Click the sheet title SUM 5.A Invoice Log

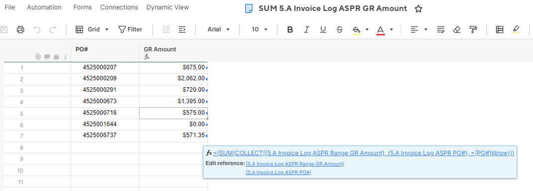click(333, 9)
